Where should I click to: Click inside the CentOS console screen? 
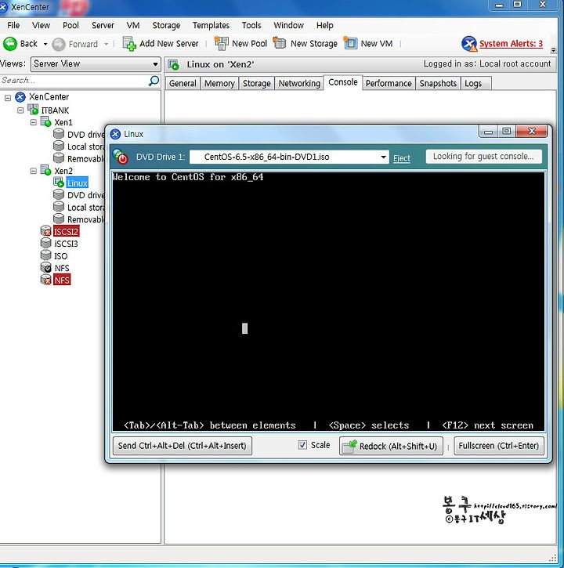click(328, 301)
